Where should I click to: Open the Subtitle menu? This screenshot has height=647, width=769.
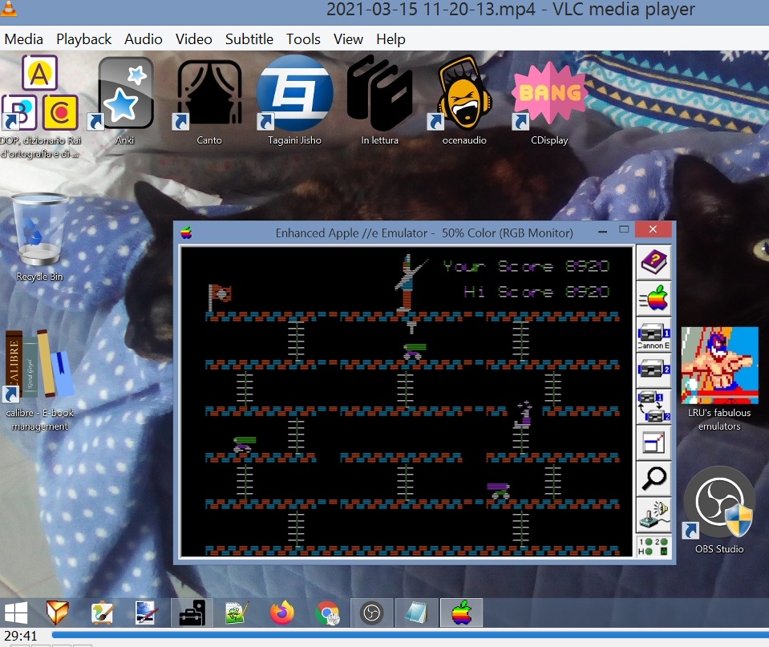click(249, 38)
